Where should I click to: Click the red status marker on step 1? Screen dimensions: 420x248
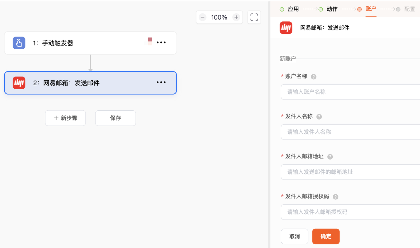[x=150, y=40]
